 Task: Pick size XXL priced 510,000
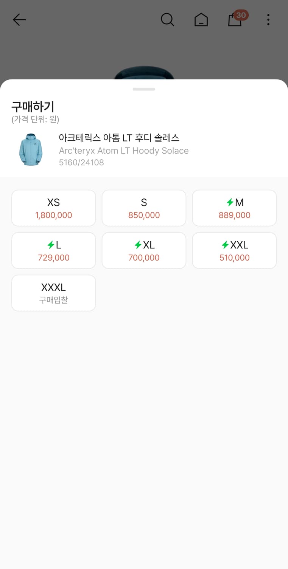tap(234, 251)
